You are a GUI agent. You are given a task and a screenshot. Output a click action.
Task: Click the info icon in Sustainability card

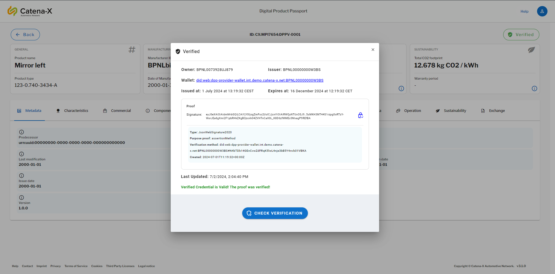pyautogui.click(x=534, y=89)
